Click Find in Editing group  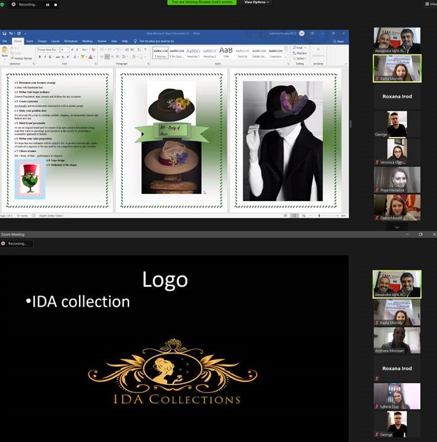pyautogui.click(x=299, y=48)
